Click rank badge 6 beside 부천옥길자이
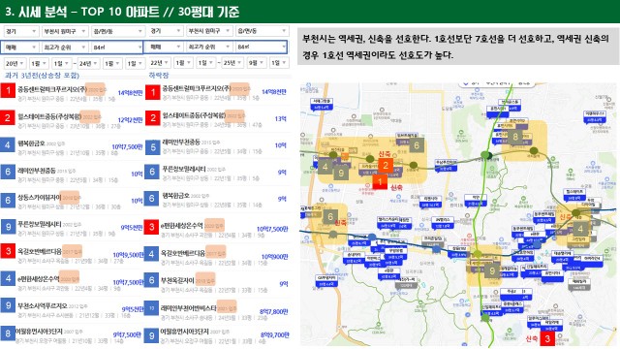Image resolution: width=620 pixels, height=349 pixels. (x=152, y=280)
